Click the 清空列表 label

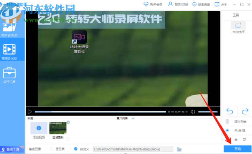[x=240, y=122]
